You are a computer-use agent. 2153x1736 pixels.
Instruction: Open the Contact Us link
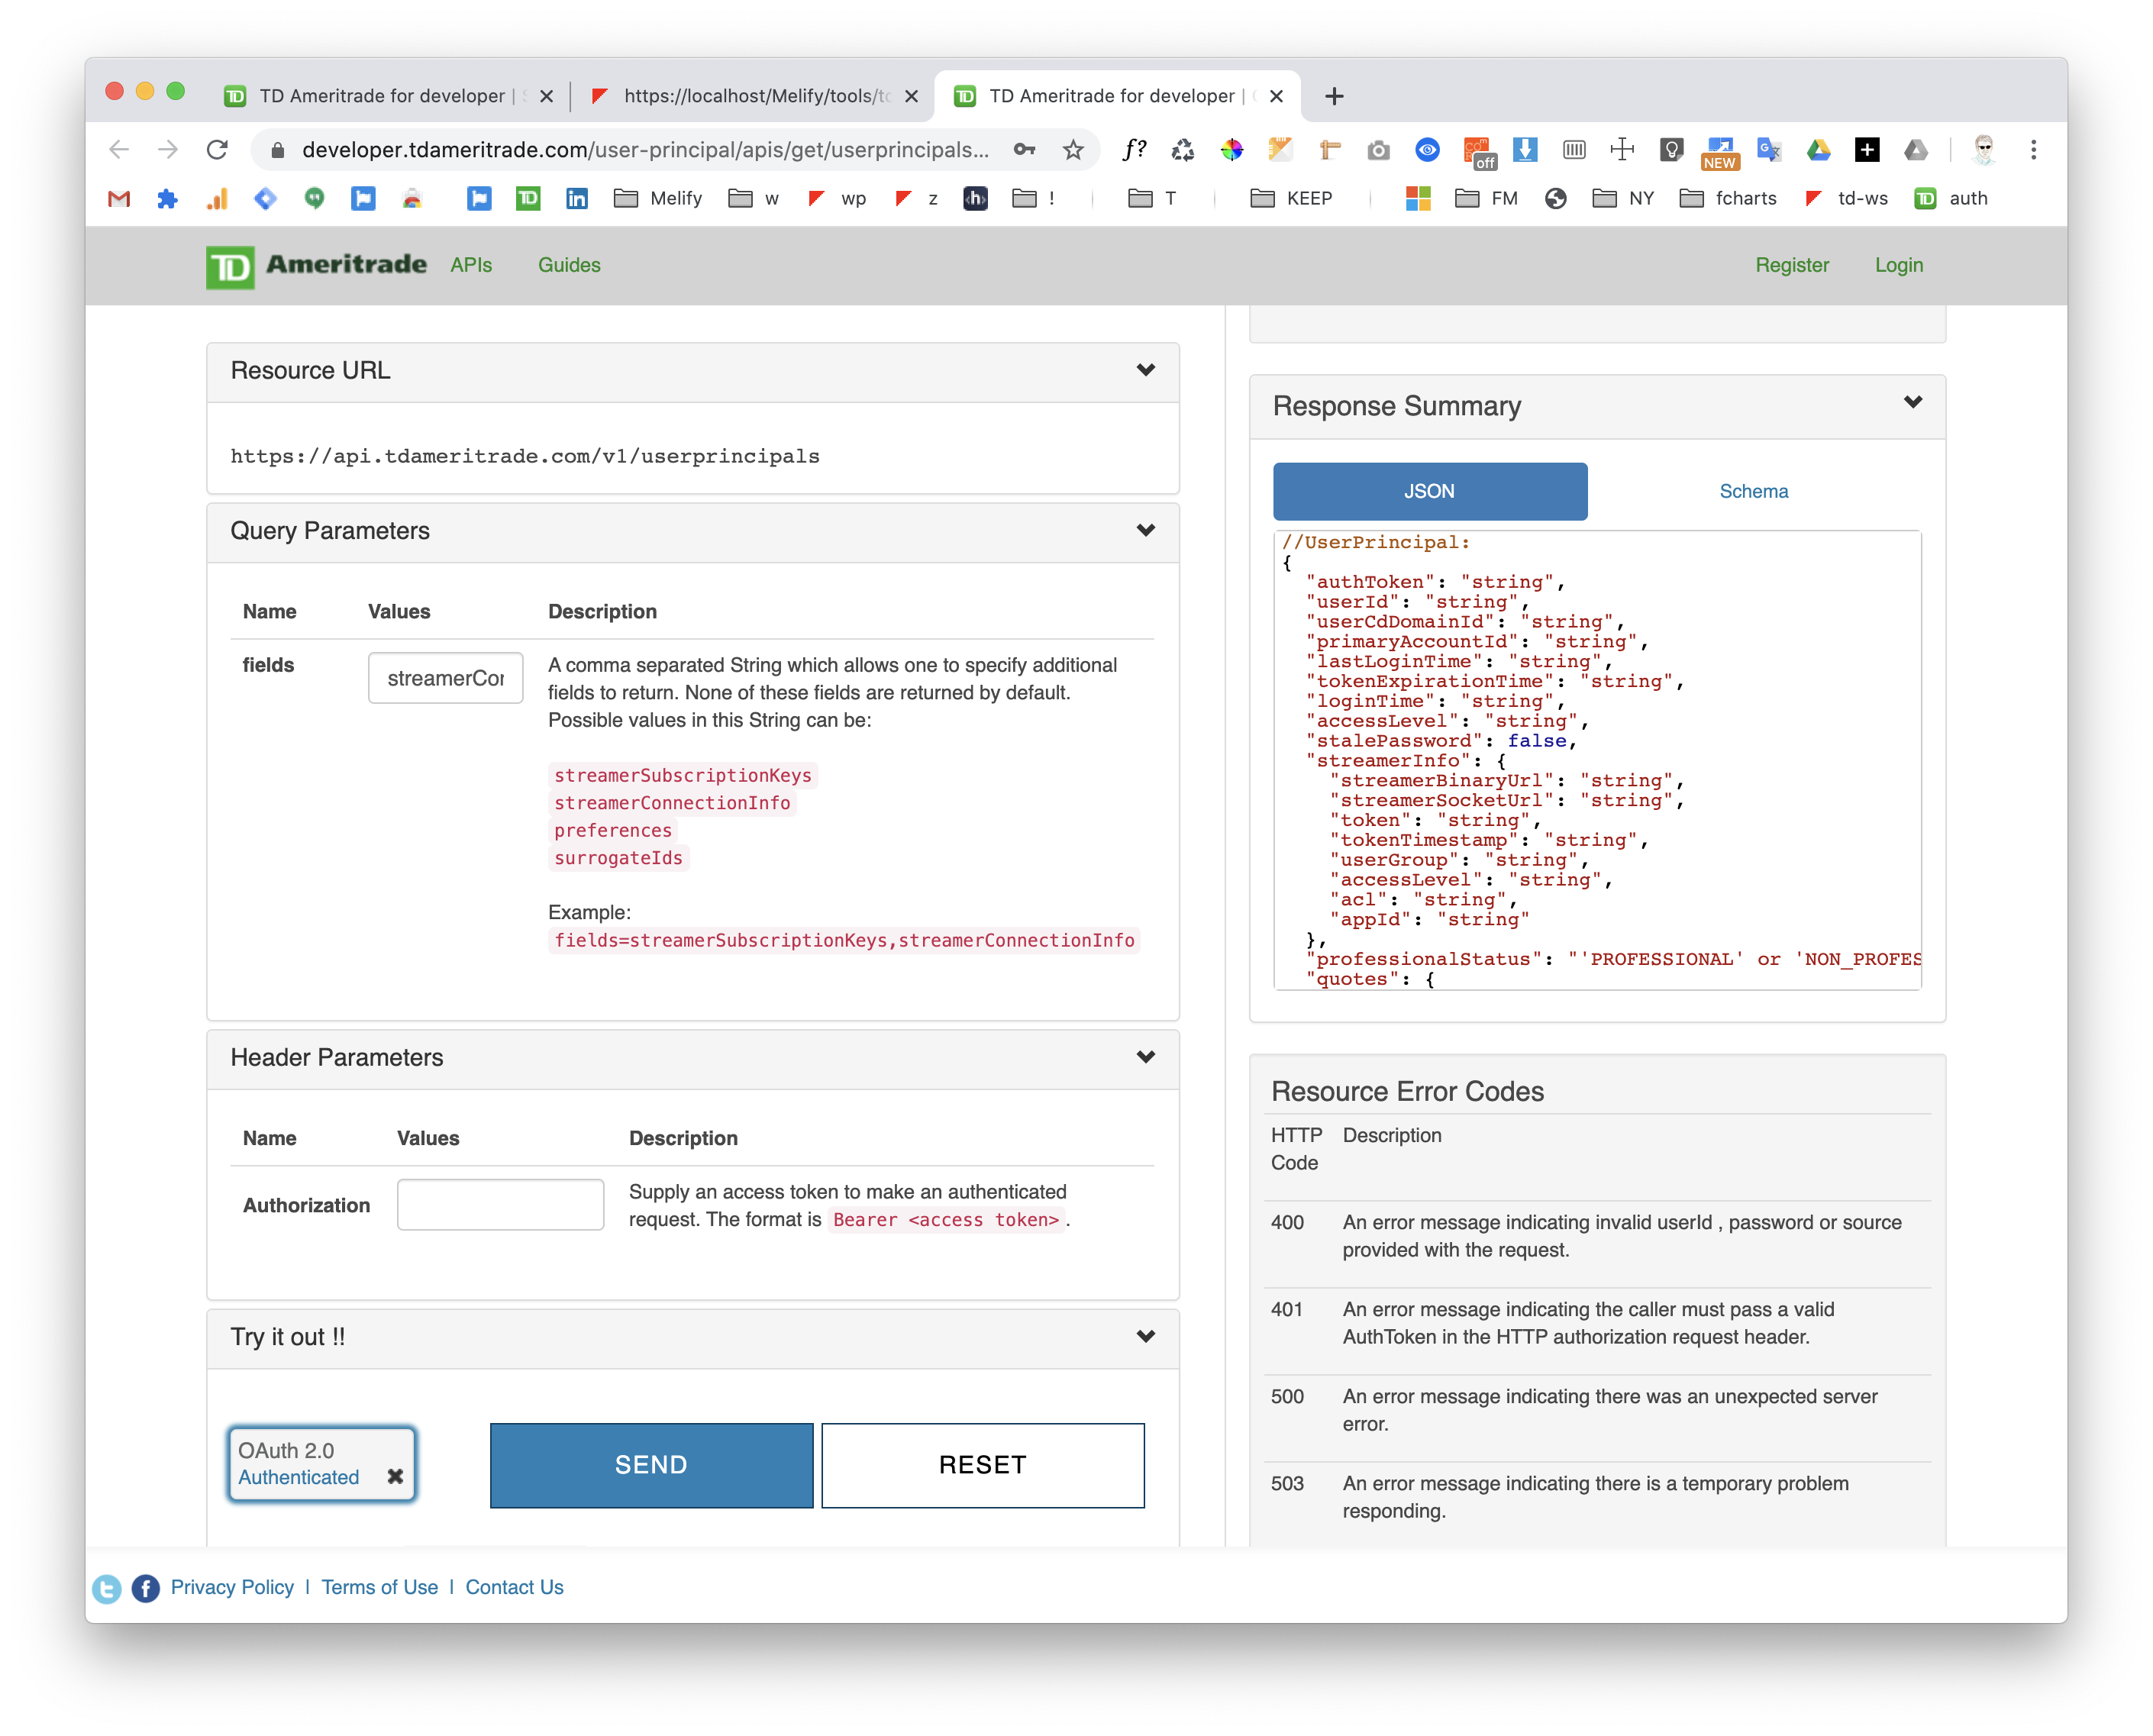point(514,1587)
